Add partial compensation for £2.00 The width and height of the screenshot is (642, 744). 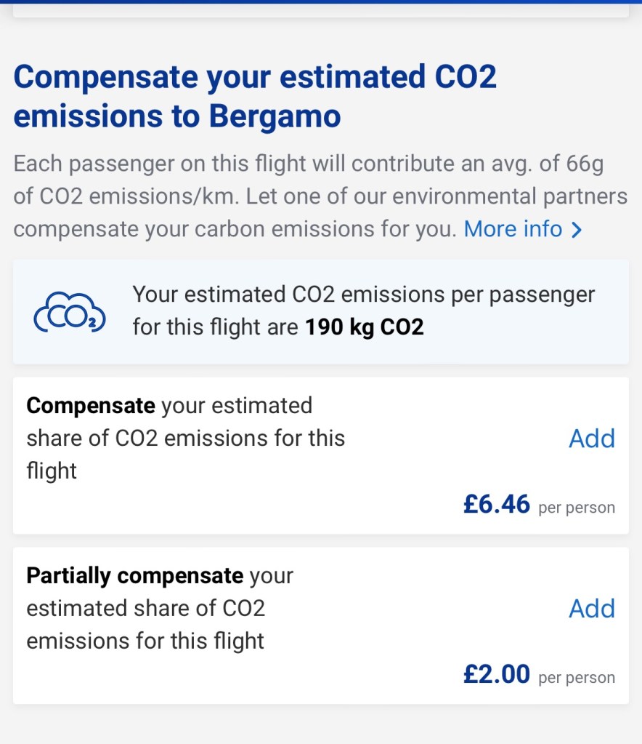591,609
